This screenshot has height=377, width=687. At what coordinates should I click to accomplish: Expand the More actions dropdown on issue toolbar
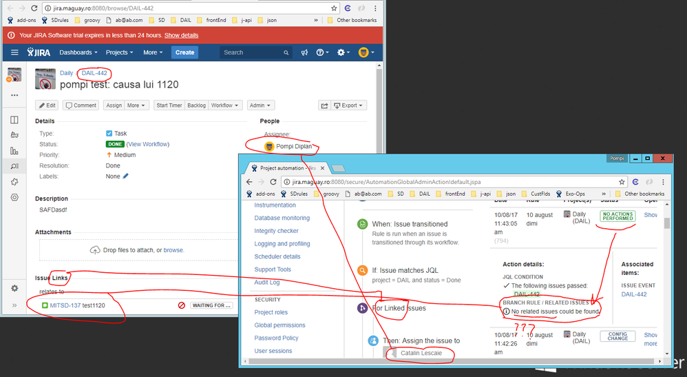click(136, 105)
